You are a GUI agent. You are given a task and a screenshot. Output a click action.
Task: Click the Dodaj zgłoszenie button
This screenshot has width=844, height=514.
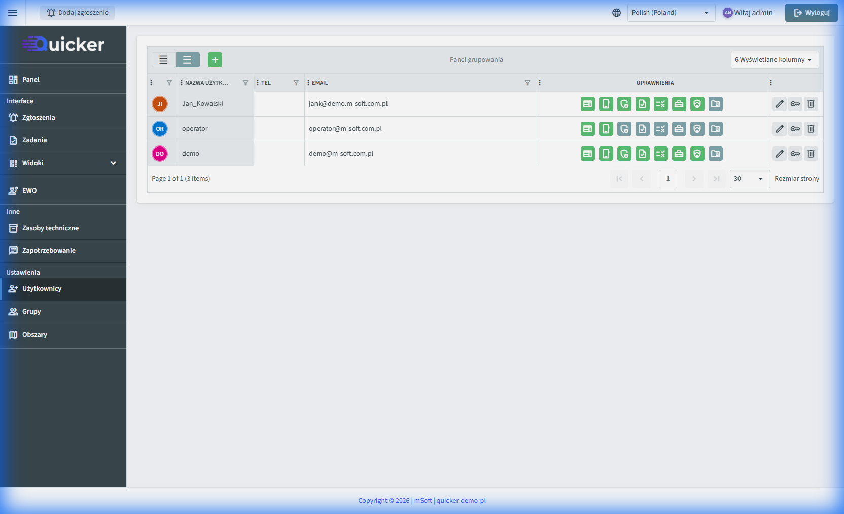coord(78,13)
